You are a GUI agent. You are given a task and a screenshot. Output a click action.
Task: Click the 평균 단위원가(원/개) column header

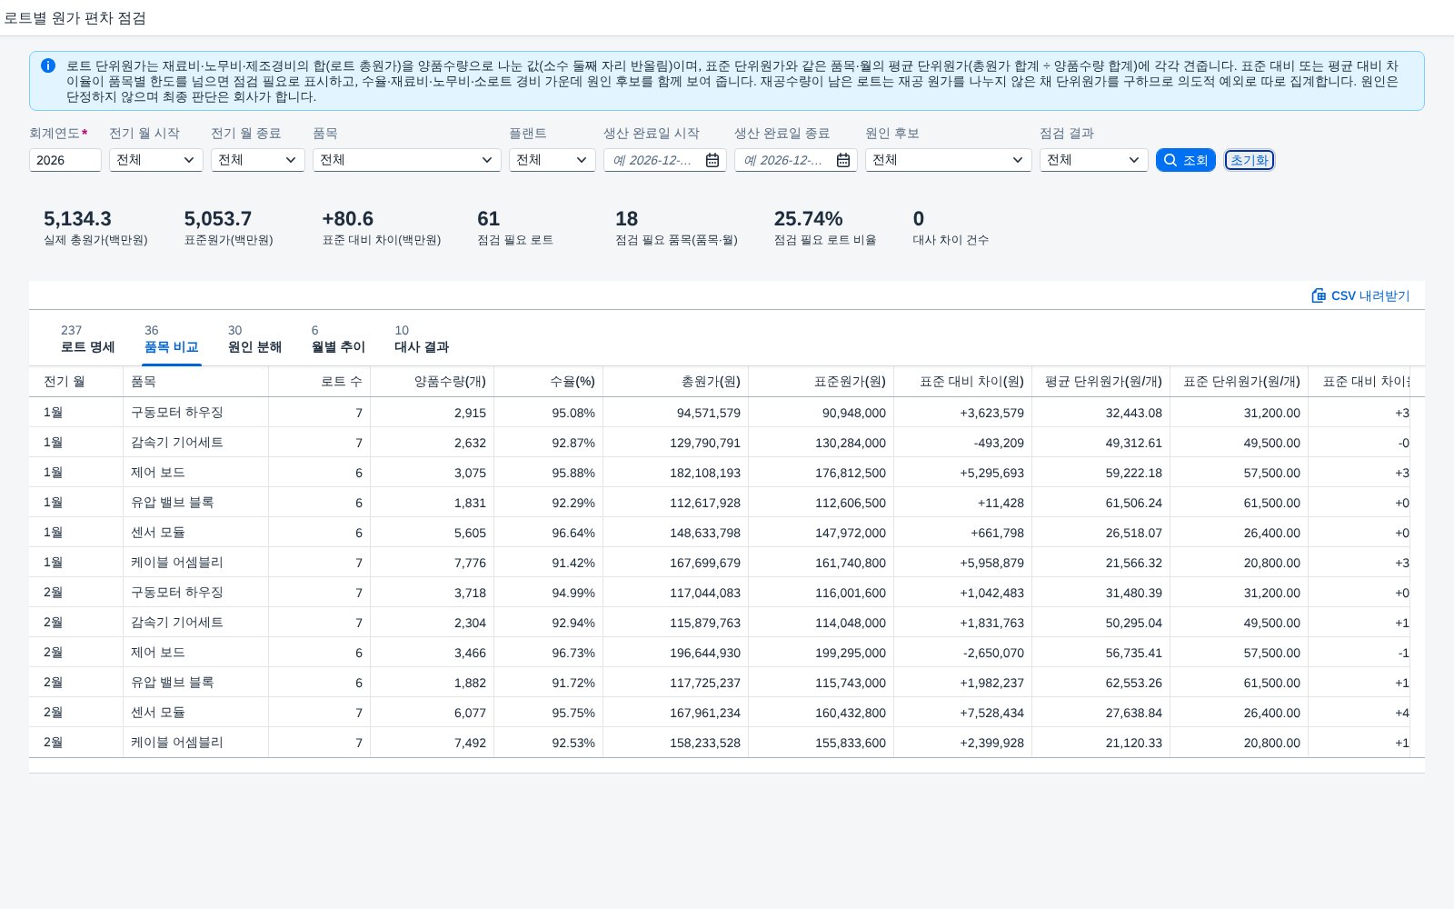point(1101,382)
